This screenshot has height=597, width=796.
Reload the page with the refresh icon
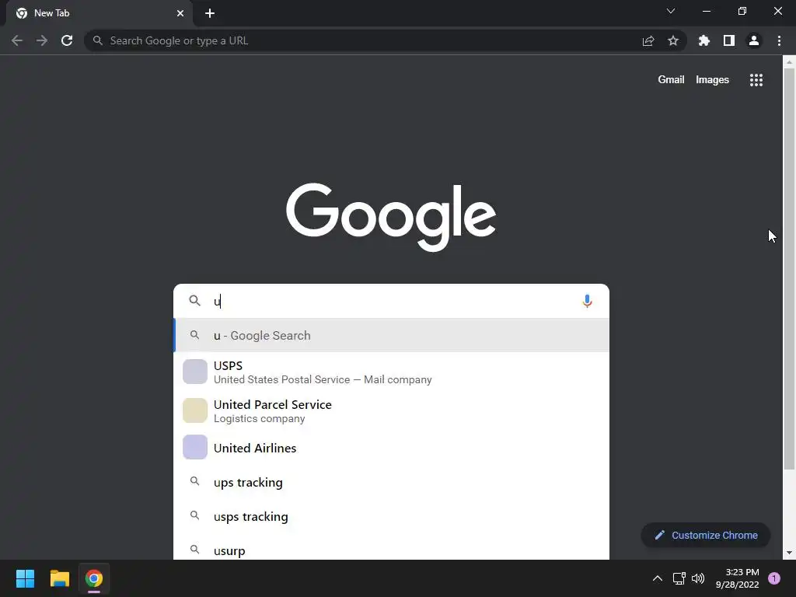67,40
